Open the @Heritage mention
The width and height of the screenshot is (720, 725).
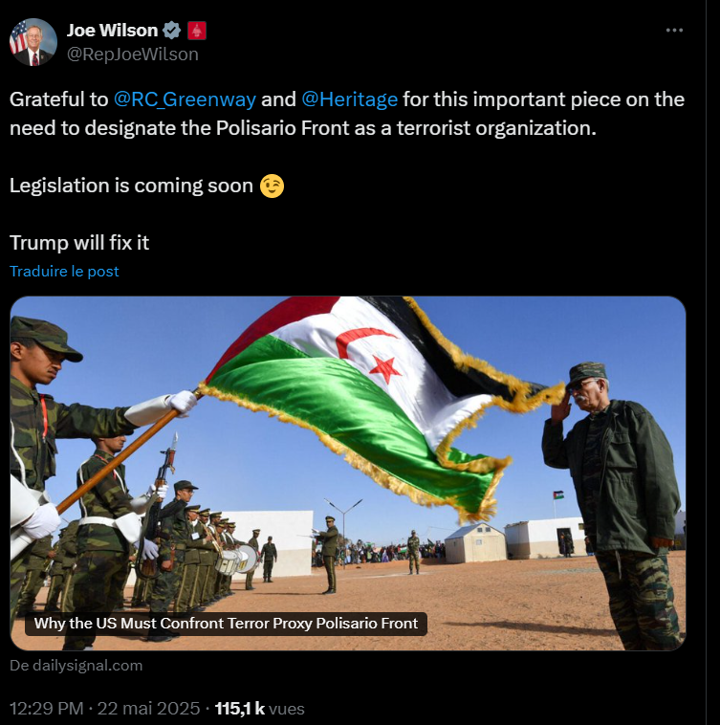point(349,99)
